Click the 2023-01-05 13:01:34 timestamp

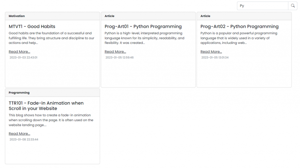click(215, 57)
